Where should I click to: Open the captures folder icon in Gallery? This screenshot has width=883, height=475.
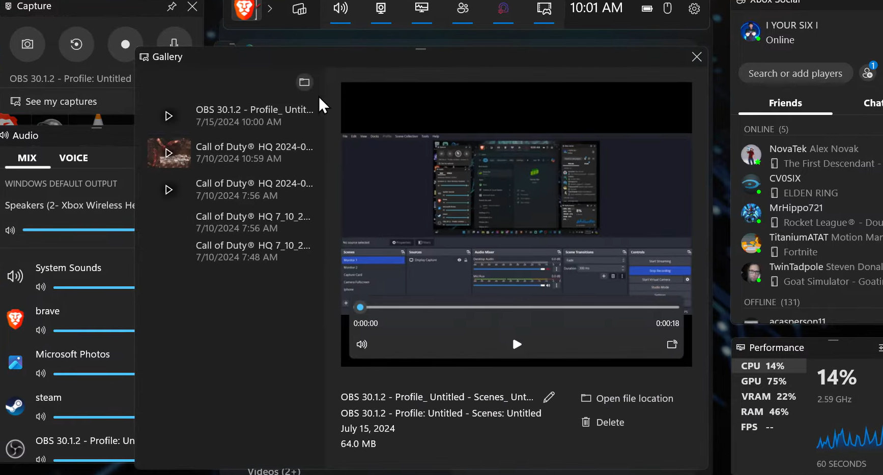point(304,82)
